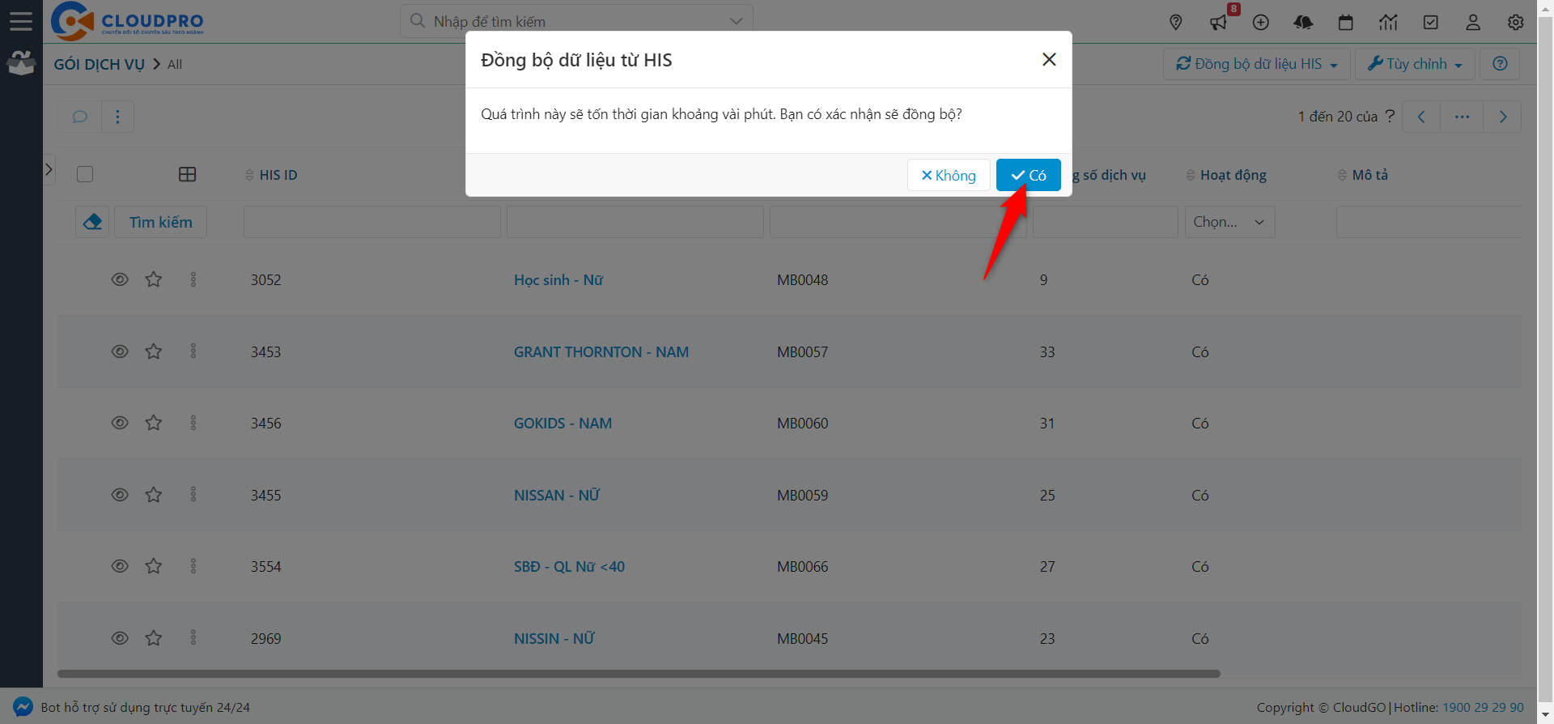Open GÓI DỊCH VỤ breadcrumb

click(x=99, y=64)
